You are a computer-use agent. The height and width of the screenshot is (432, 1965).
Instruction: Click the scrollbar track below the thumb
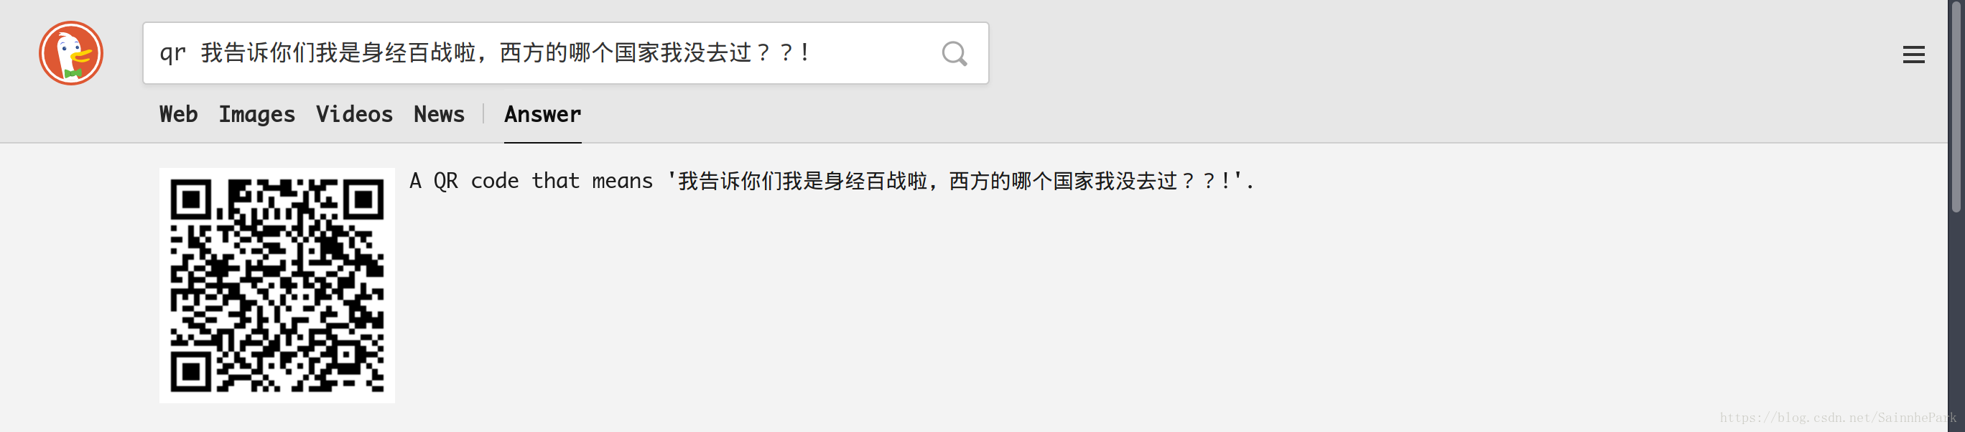(1956, 320)
